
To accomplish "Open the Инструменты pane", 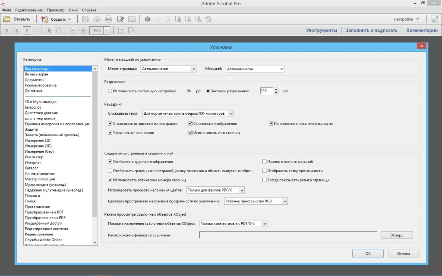I will pos(322,30).
